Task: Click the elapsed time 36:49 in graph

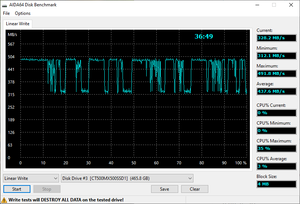Action: 204,36
